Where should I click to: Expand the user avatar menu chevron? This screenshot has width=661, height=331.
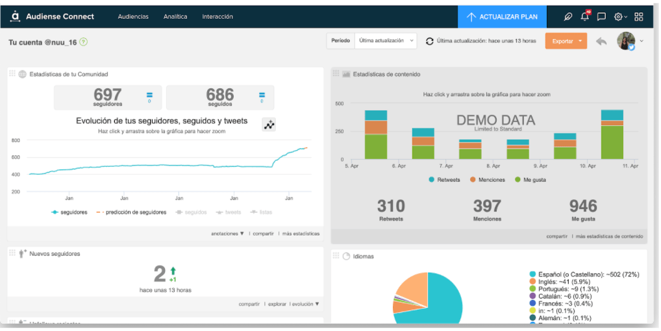click(642, 41)
